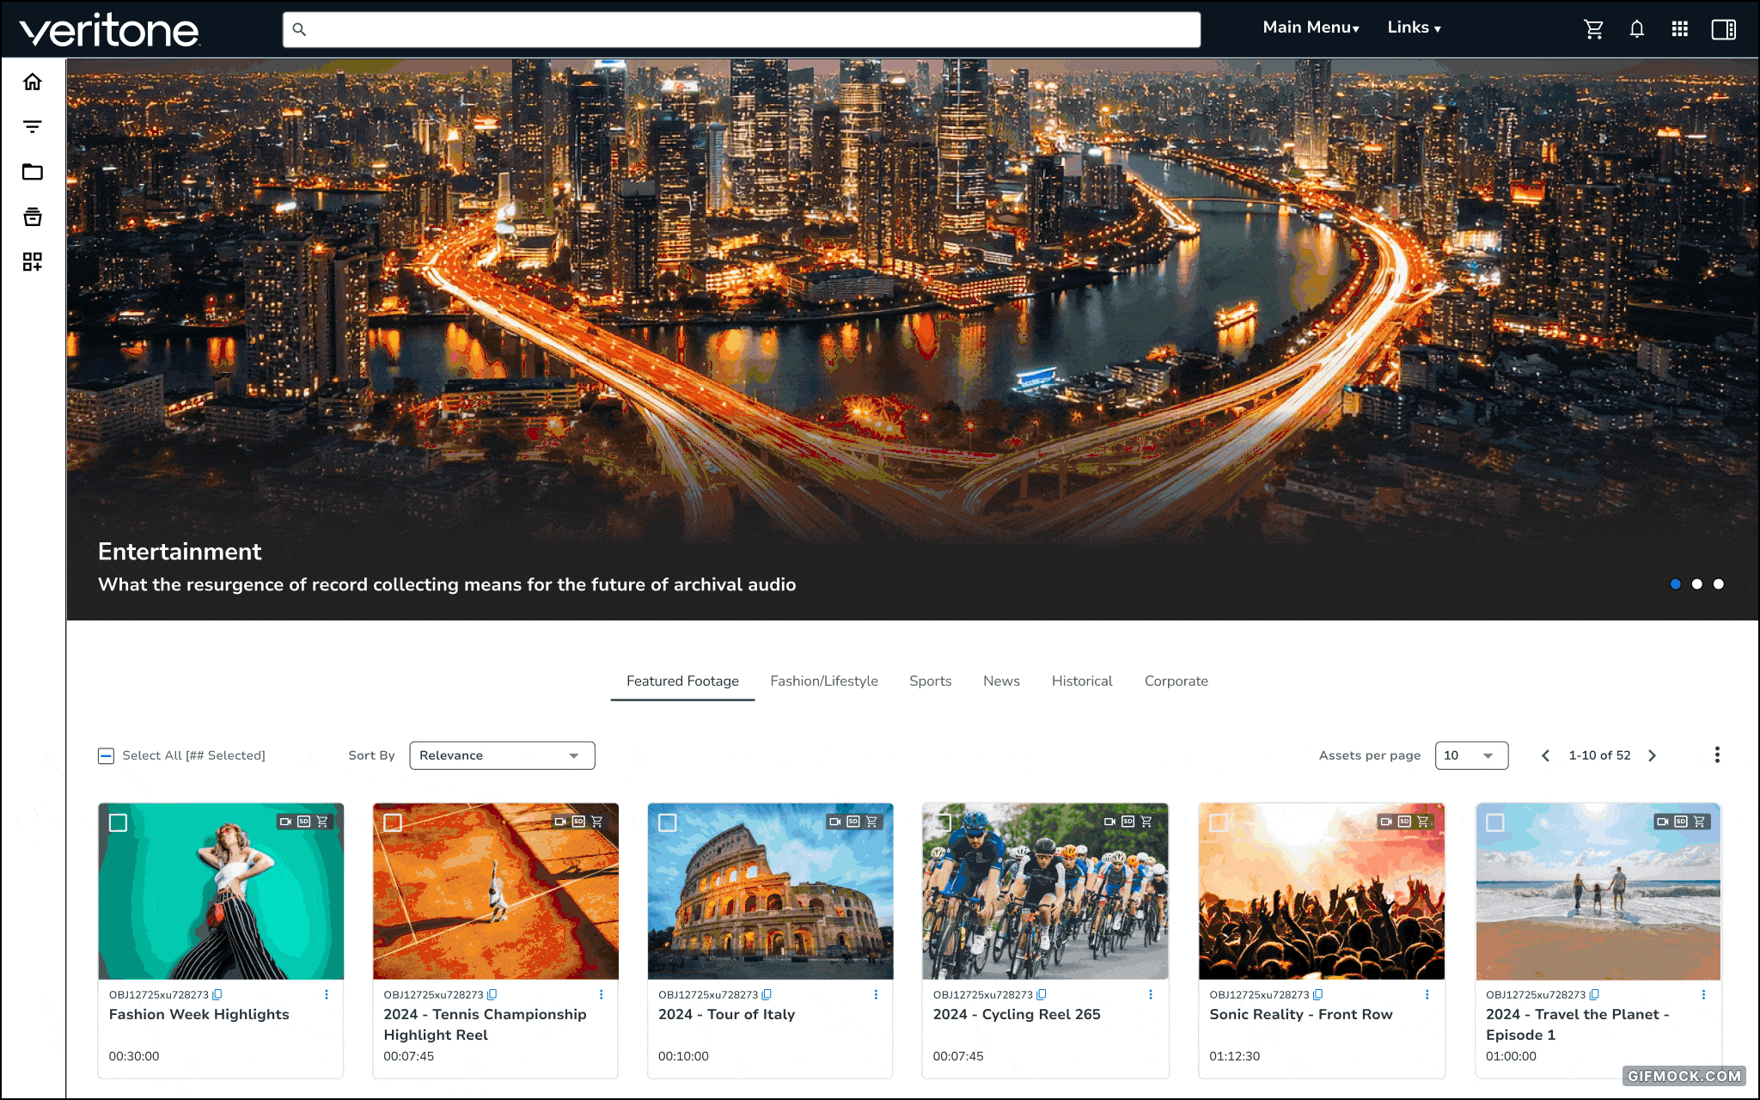1760x1100 pixels.
Task: Open the filter icon in sidebar
Action: pos(33,127)
